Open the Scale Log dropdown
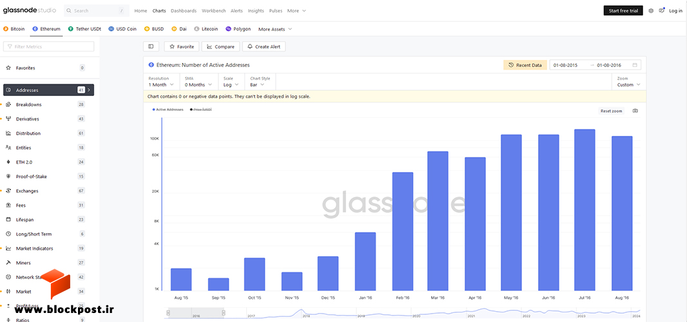Image resolution: width=687 pixels, height=322 pixels. [231, 82]
